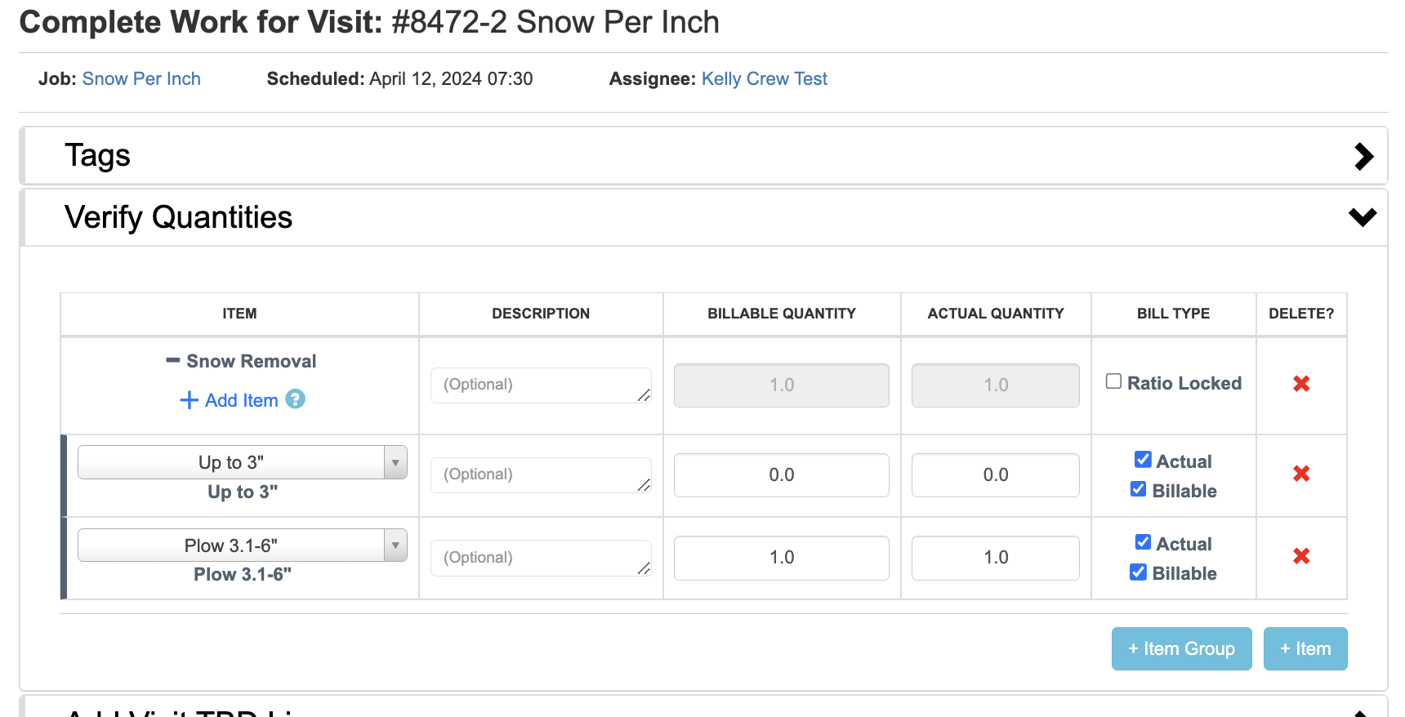1405x717 pixels.
Task: Click the Plow 3.1-6" billable quantity field
Action: [781, 558]
